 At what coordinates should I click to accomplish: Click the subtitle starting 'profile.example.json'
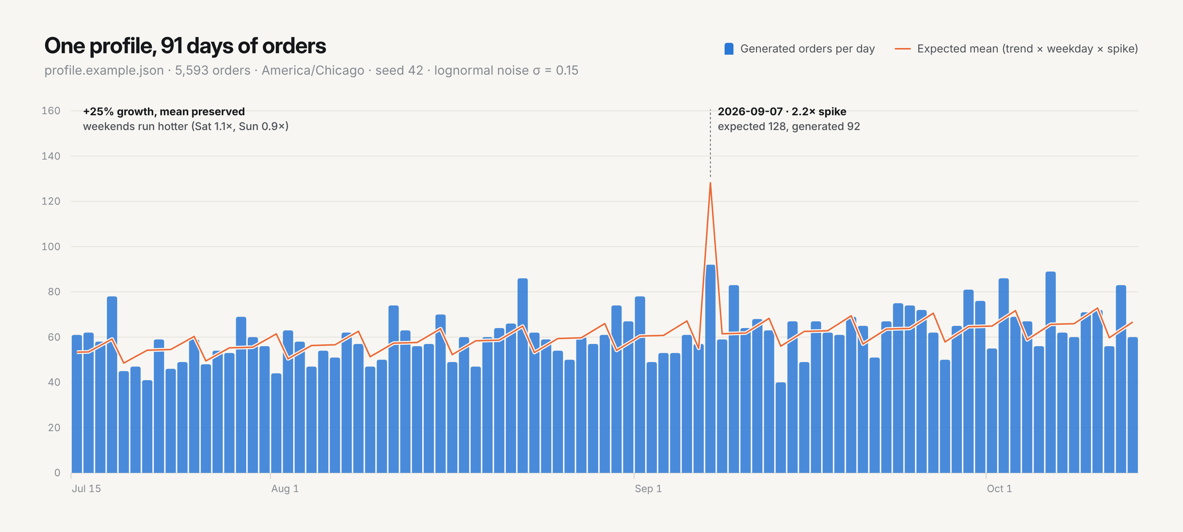click(x=311, y=70)
